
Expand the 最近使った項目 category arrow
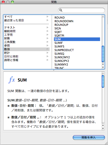[x=48, y=20]
